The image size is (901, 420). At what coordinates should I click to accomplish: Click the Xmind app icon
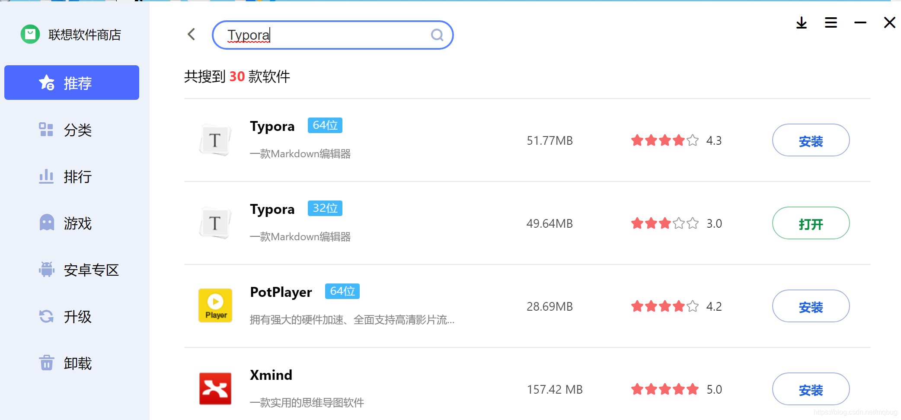(x=215, y=388)
